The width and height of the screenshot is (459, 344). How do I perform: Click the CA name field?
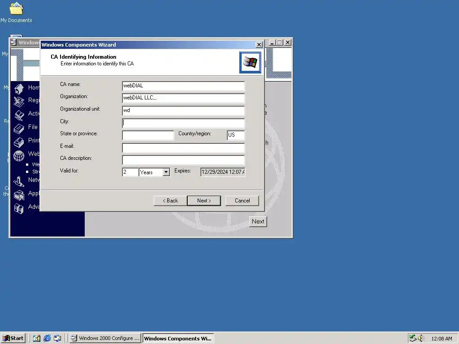click(183, 86)
